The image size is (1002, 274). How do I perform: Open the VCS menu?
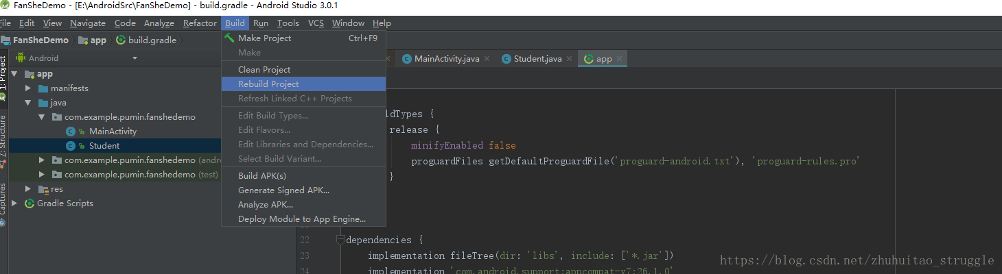[316, 23]
